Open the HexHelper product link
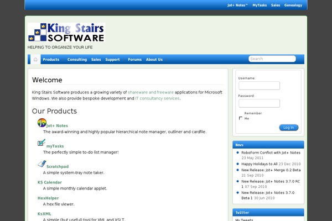The image size is (332, 221). click(x=48, y=198)
